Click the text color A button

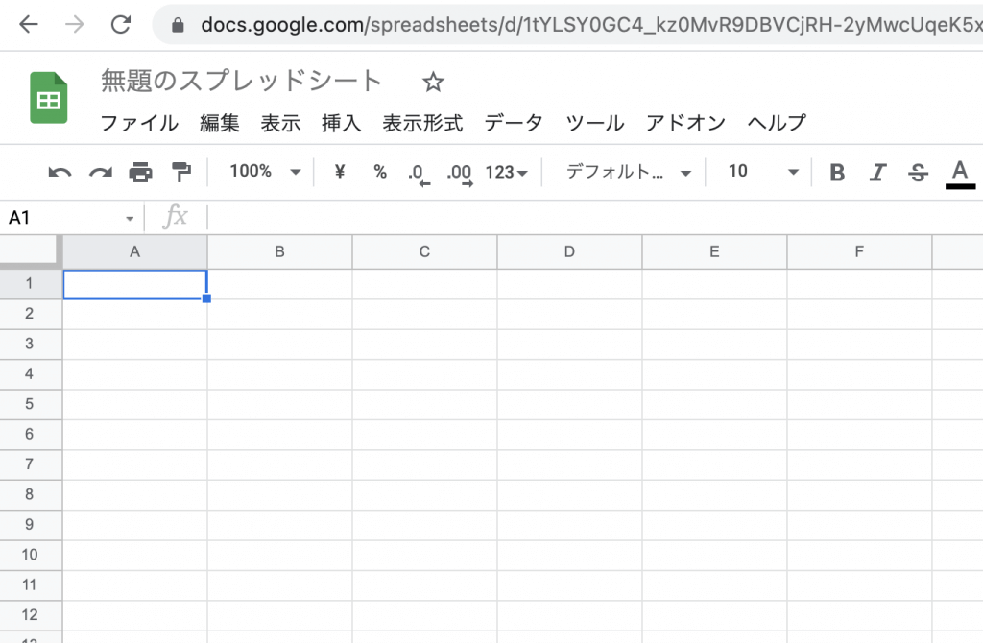[959, 173]
